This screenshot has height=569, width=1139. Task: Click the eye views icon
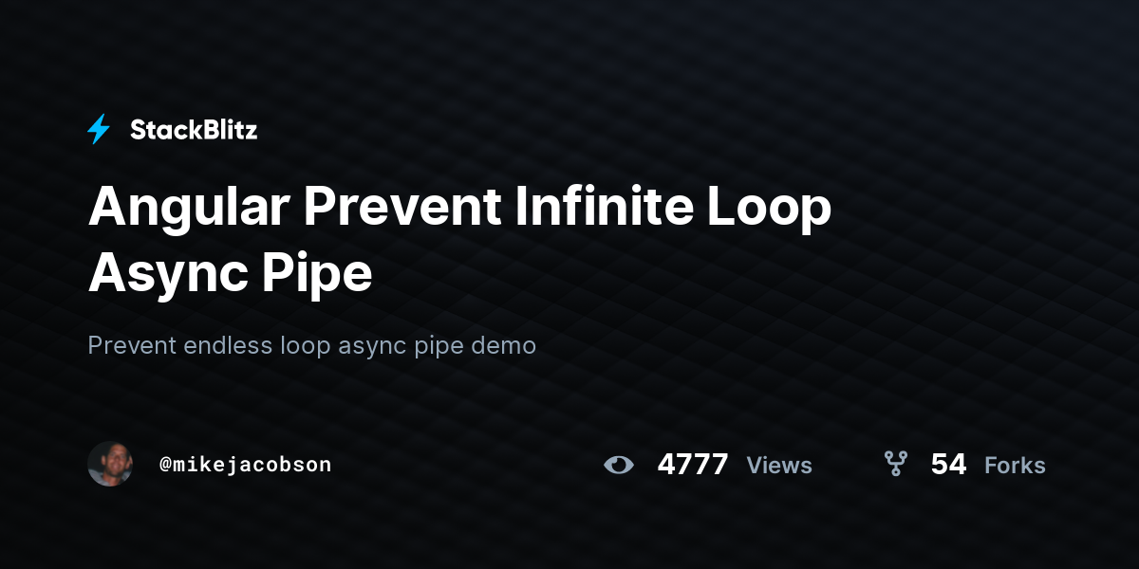click(619, 465)
